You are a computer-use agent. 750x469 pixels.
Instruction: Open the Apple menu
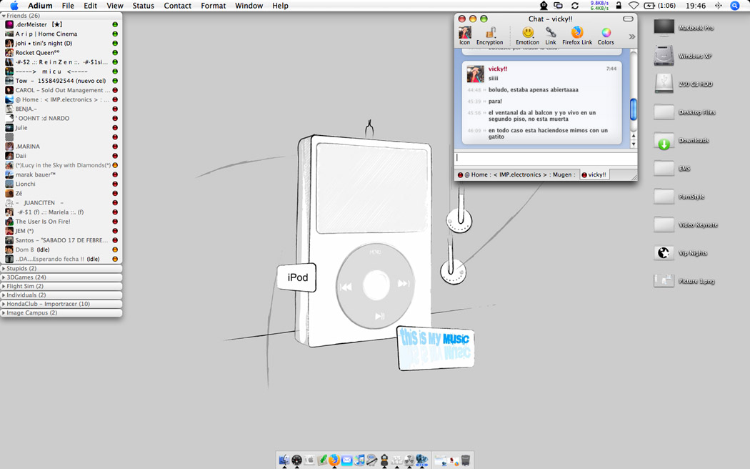coord(14,6)
